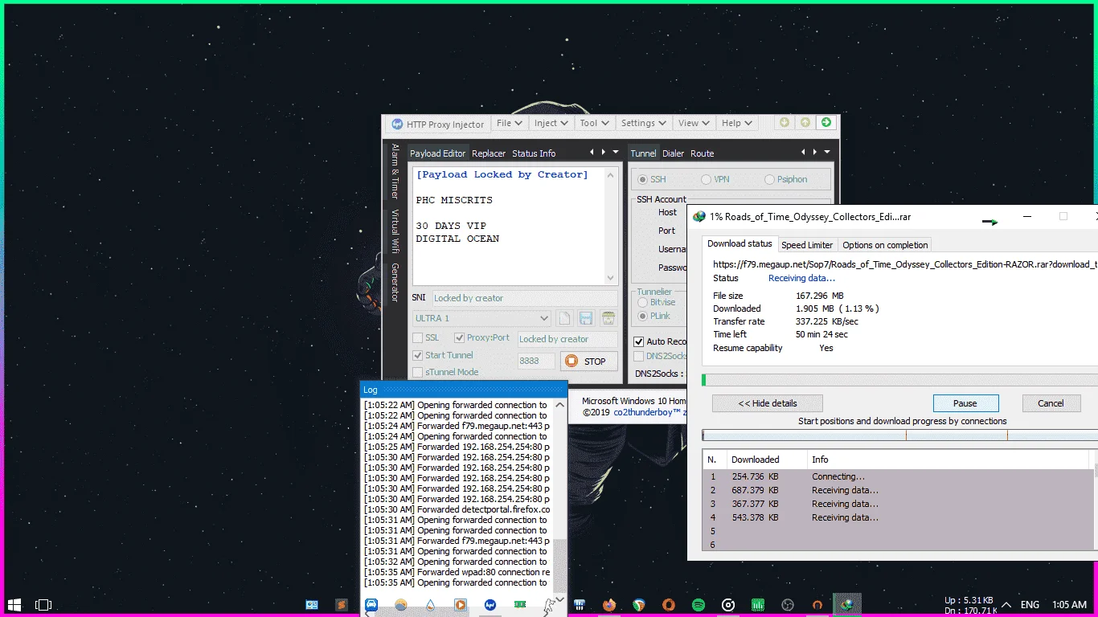This screenshot has width=1098, height=617.
Task: Click the 8888 port input field
Action: point(535,361)
